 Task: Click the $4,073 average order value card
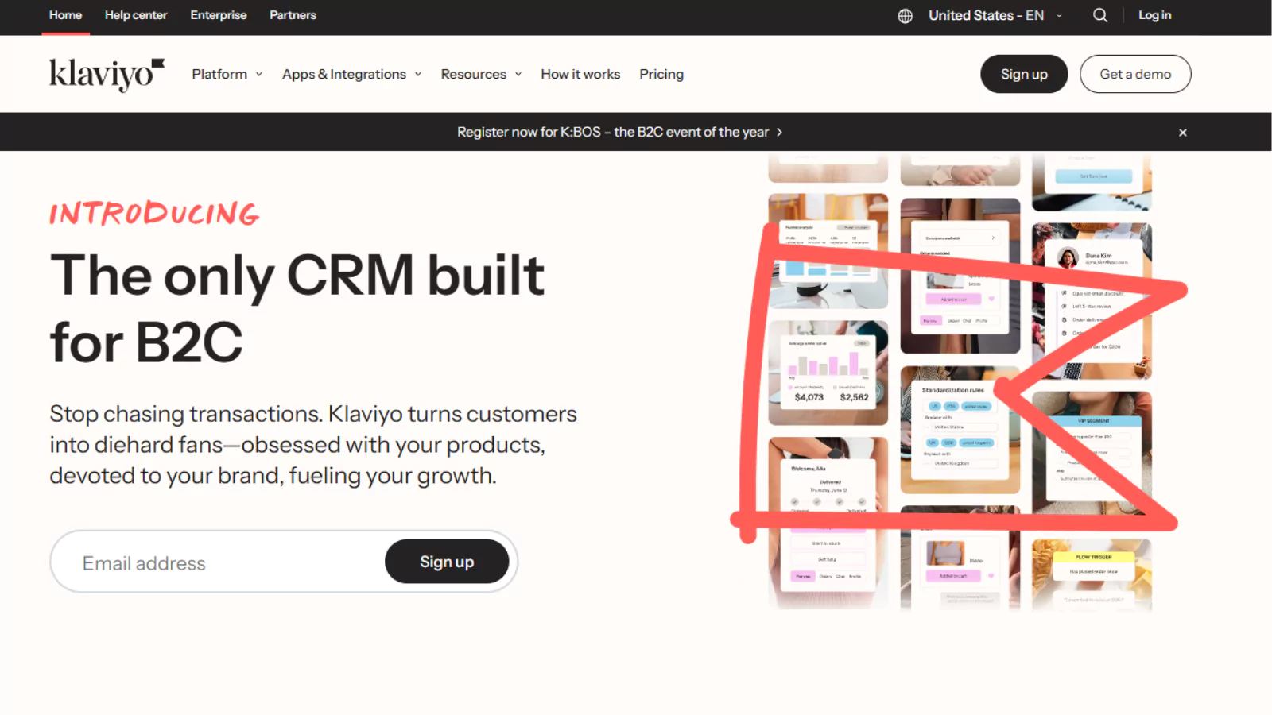click(x=828, y=373)
